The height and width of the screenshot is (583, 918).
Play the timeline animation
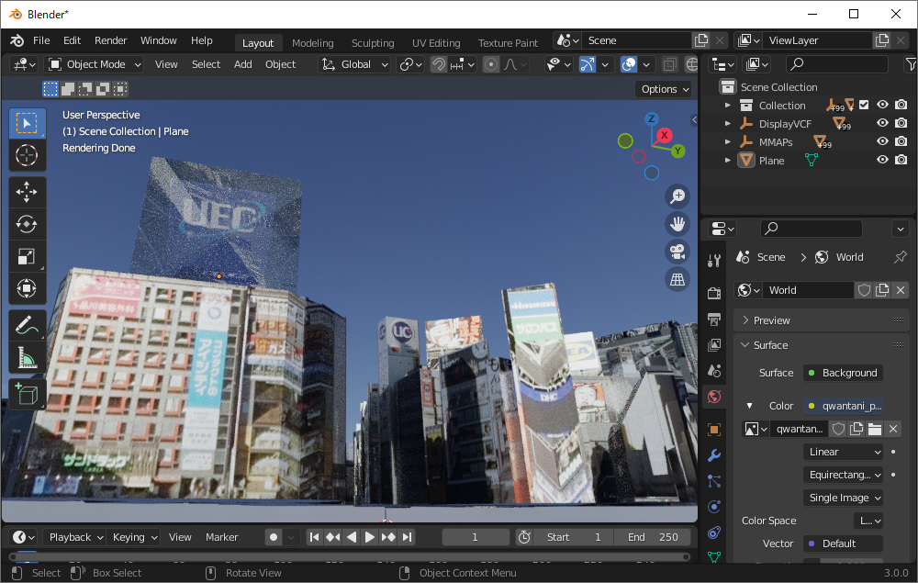coord(369,537)
